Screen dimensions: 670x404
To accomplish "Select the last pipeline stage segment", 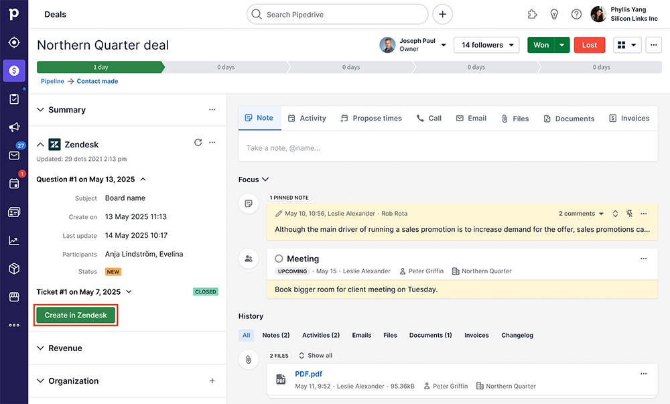I will tap(601, 67).
